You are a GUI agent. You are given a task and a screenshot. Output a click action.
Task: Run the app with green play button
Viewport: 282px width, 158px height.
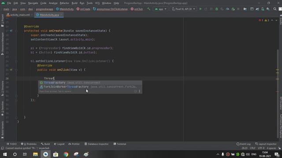pyautogui.click(x=200, y=9)
